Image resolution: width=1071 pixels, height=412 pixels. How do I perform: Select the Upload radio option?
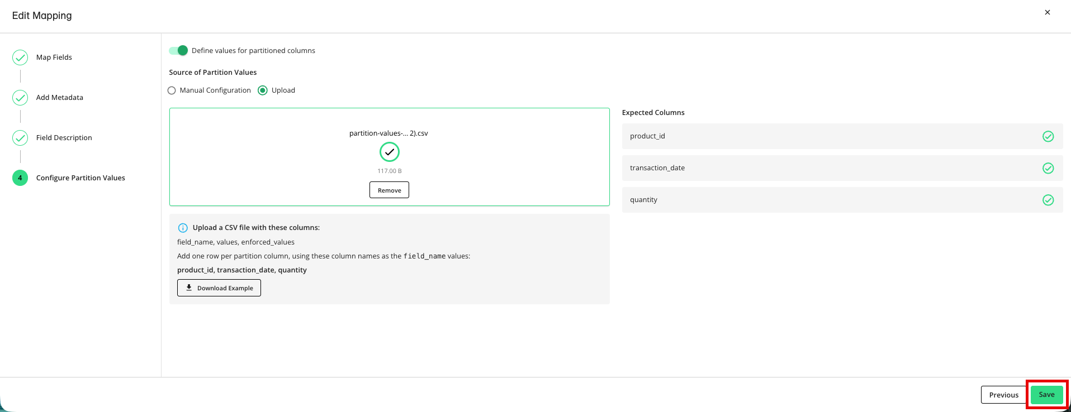click(x=263, y=90)
